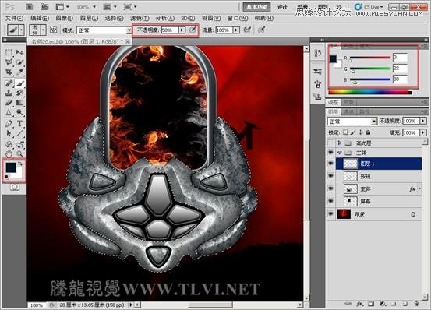The width and height of the screenshot is (431, 310).
Task: Open the Clone Source panel icon
Action: [x=318, y=97]
